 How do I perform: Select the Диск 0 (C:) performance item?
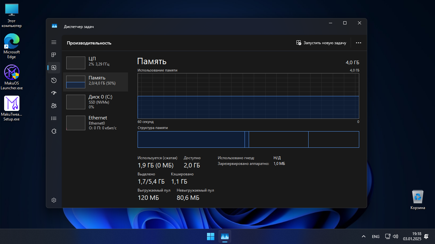95,102
